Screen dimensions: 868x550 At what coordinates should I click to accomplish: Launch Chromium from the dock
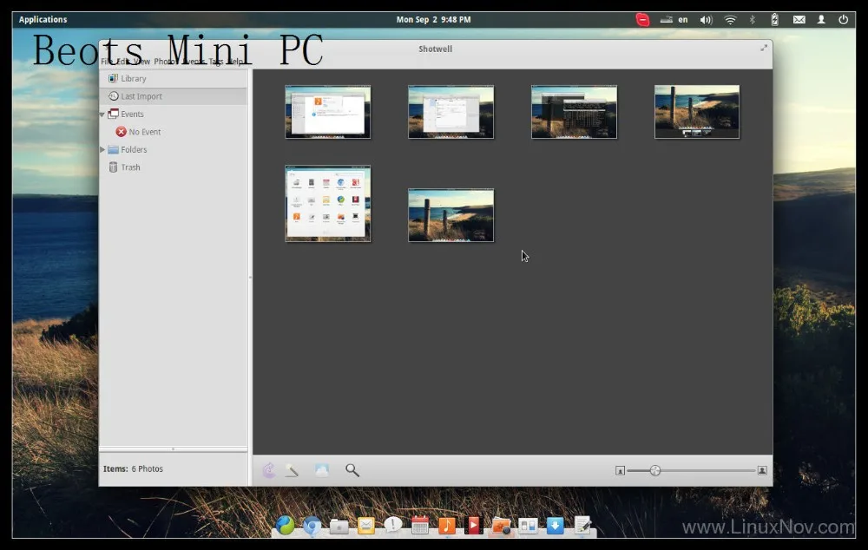pos(312,526)
